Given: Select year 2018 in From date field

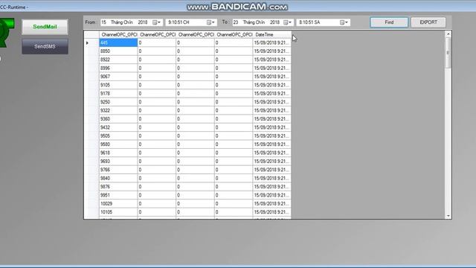Looking at the screenshot, I should (x=143, y=22).
